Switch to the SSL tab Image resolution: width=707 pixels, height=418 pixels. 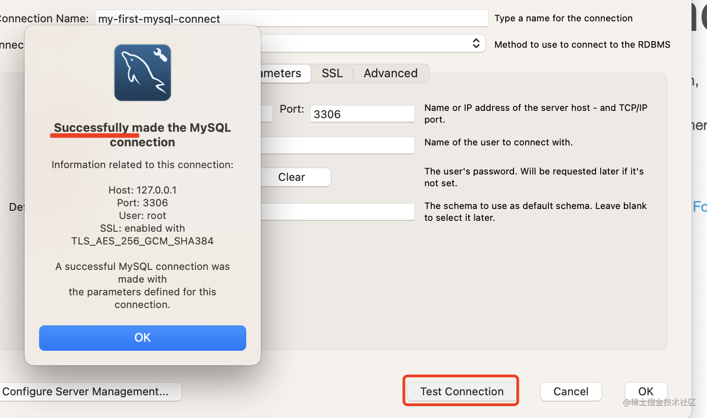click(332, 73)
